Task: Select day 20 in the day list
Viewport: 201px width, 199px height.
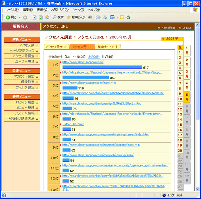Action: click(x=180, y=151)
